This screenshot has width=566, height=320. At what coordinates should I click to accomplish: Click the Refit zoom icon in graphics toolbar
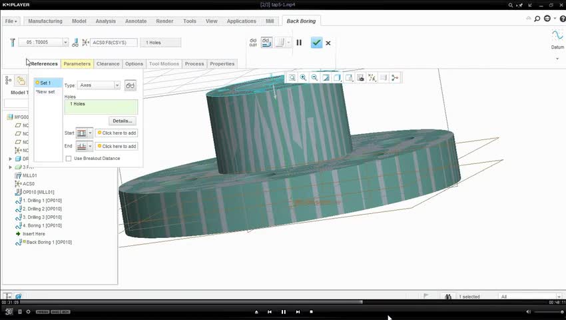click(292, 78)
